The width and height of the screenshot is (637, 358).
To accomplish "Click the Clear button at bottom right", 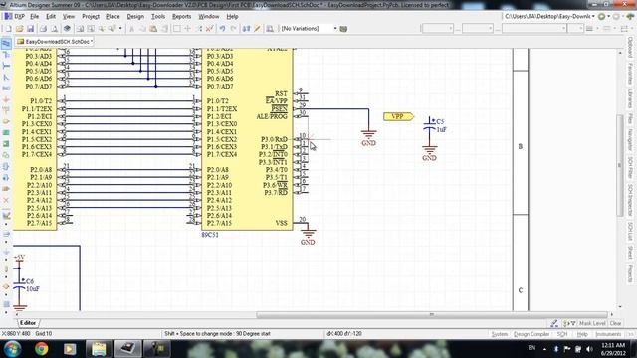I will point(615,323).
